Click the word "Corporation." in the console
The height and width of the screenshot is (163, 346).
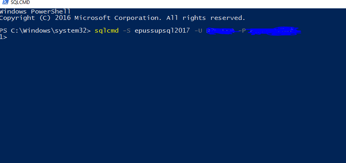coord(138,18)
